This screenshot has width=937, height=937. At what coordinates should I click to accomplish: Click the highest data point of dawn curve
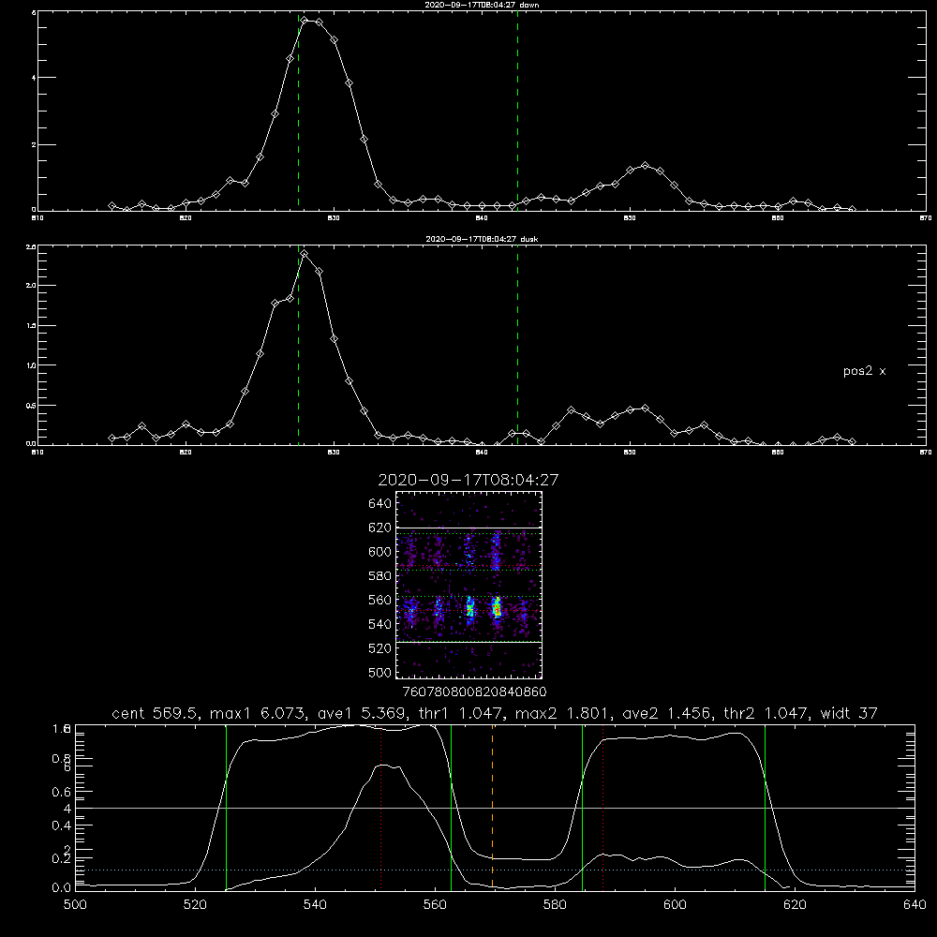[305, 21]
